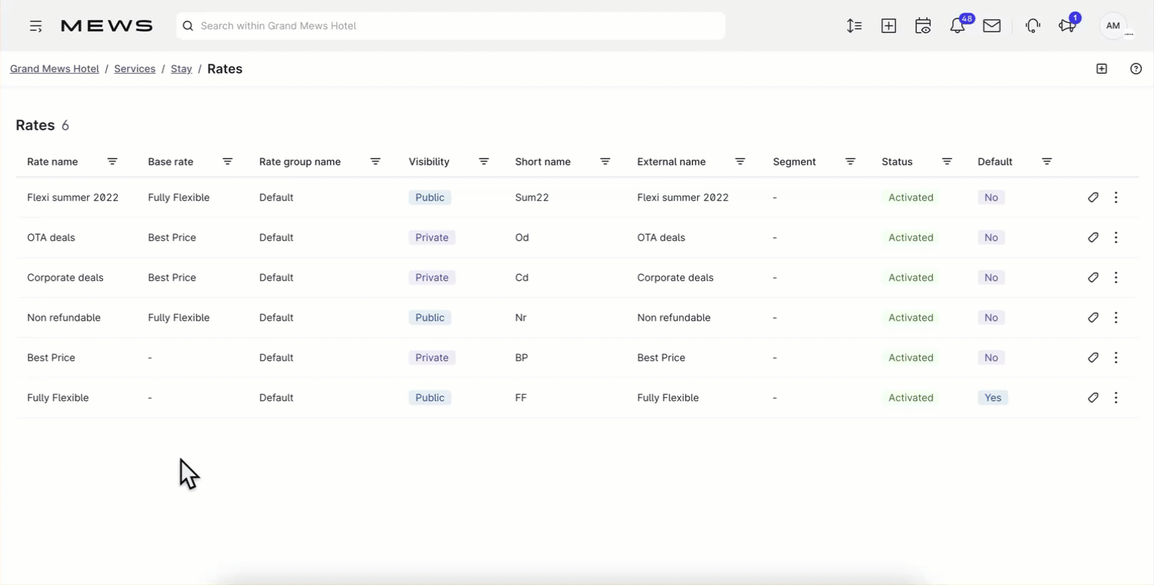Click pricing tag icon for Flexi summer 2022
1154x585 pixels.
(x=1093, y=197)
